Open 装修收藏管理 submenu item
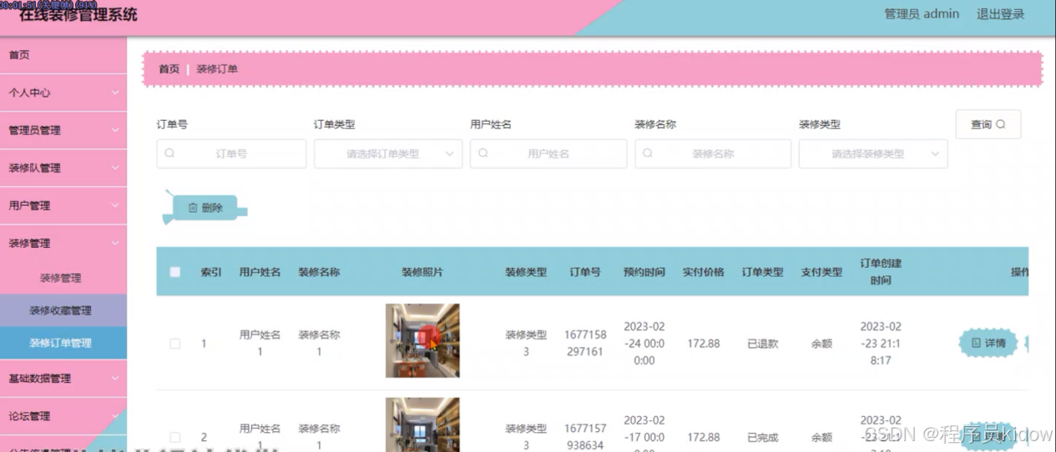The image size is (1056, 452). pyautogui.click(x=63, y=310)
